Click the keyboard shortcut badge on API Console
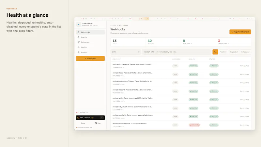The width and height of the screenshot is (261, 147). (x=102, y=118)
